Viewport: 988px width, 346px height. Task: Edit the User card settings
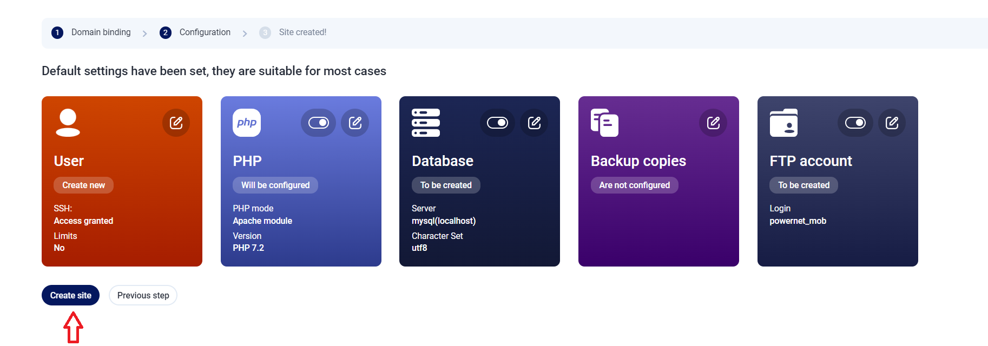(176, 123)
